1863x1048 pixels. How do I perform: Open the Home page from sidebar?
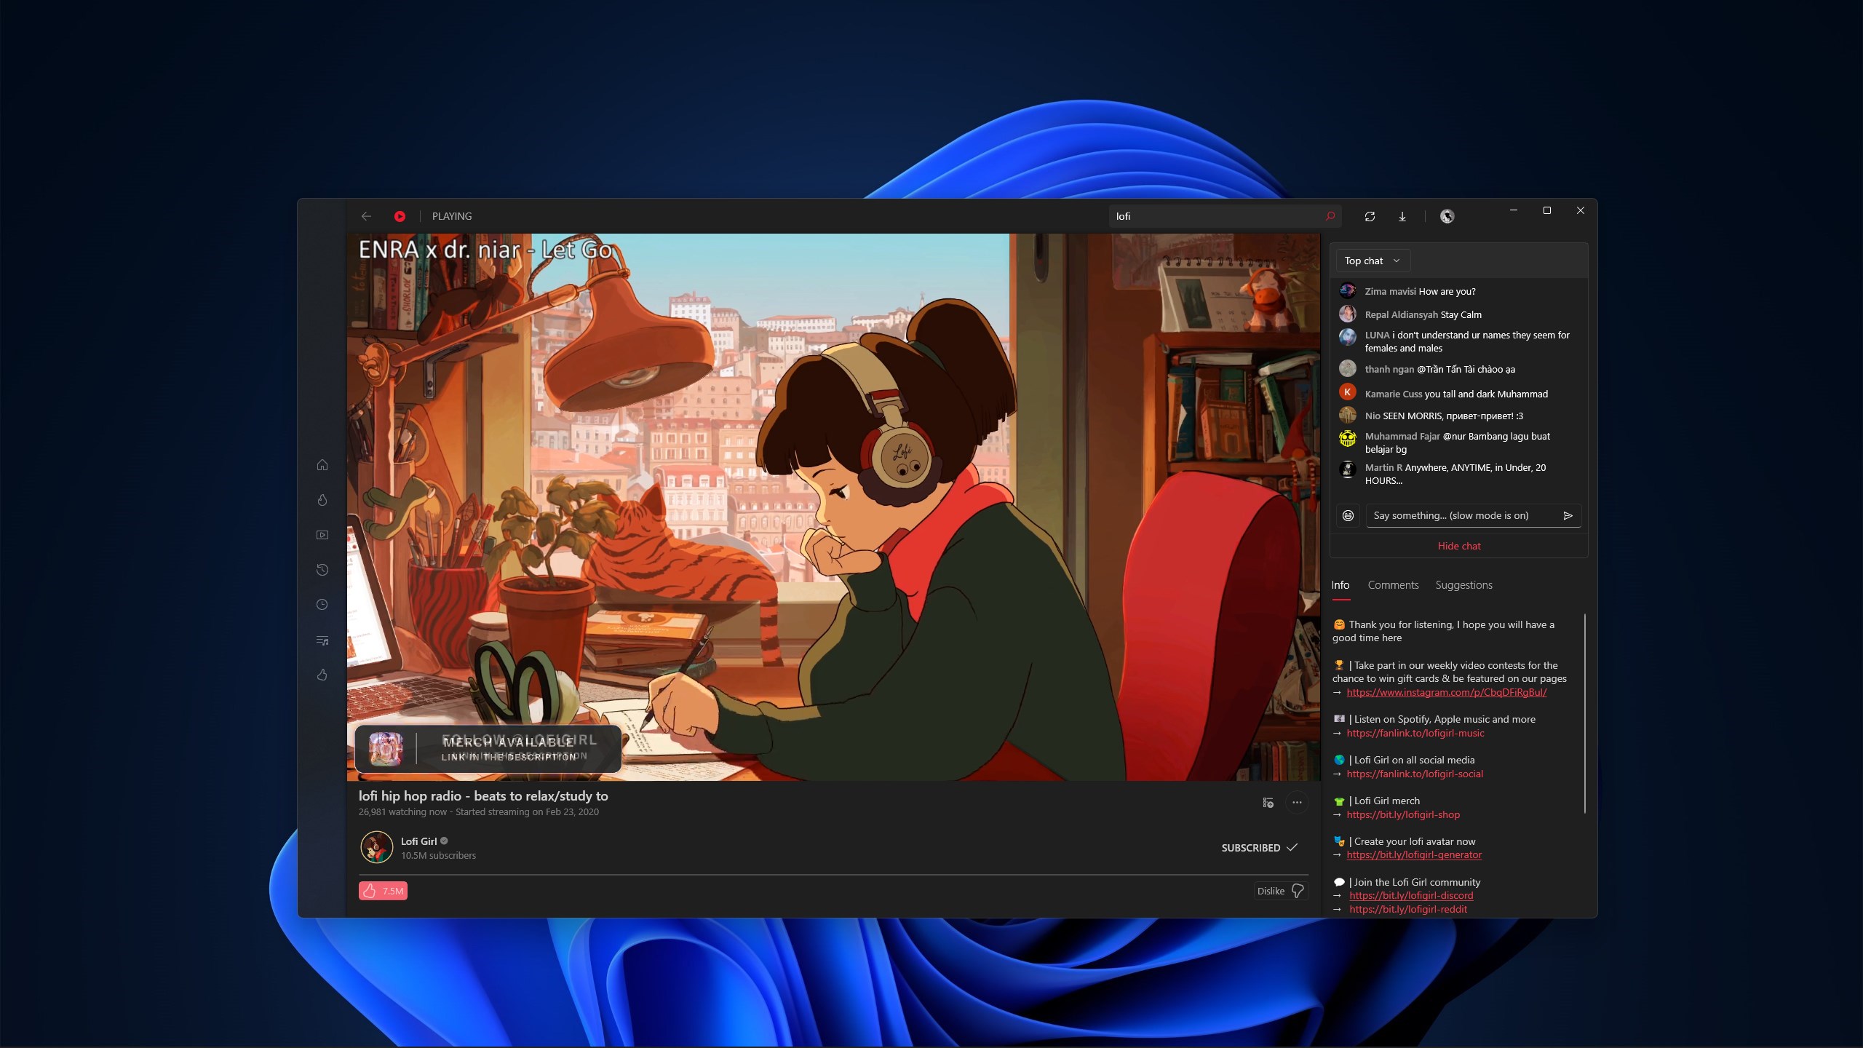click(322, 465)
